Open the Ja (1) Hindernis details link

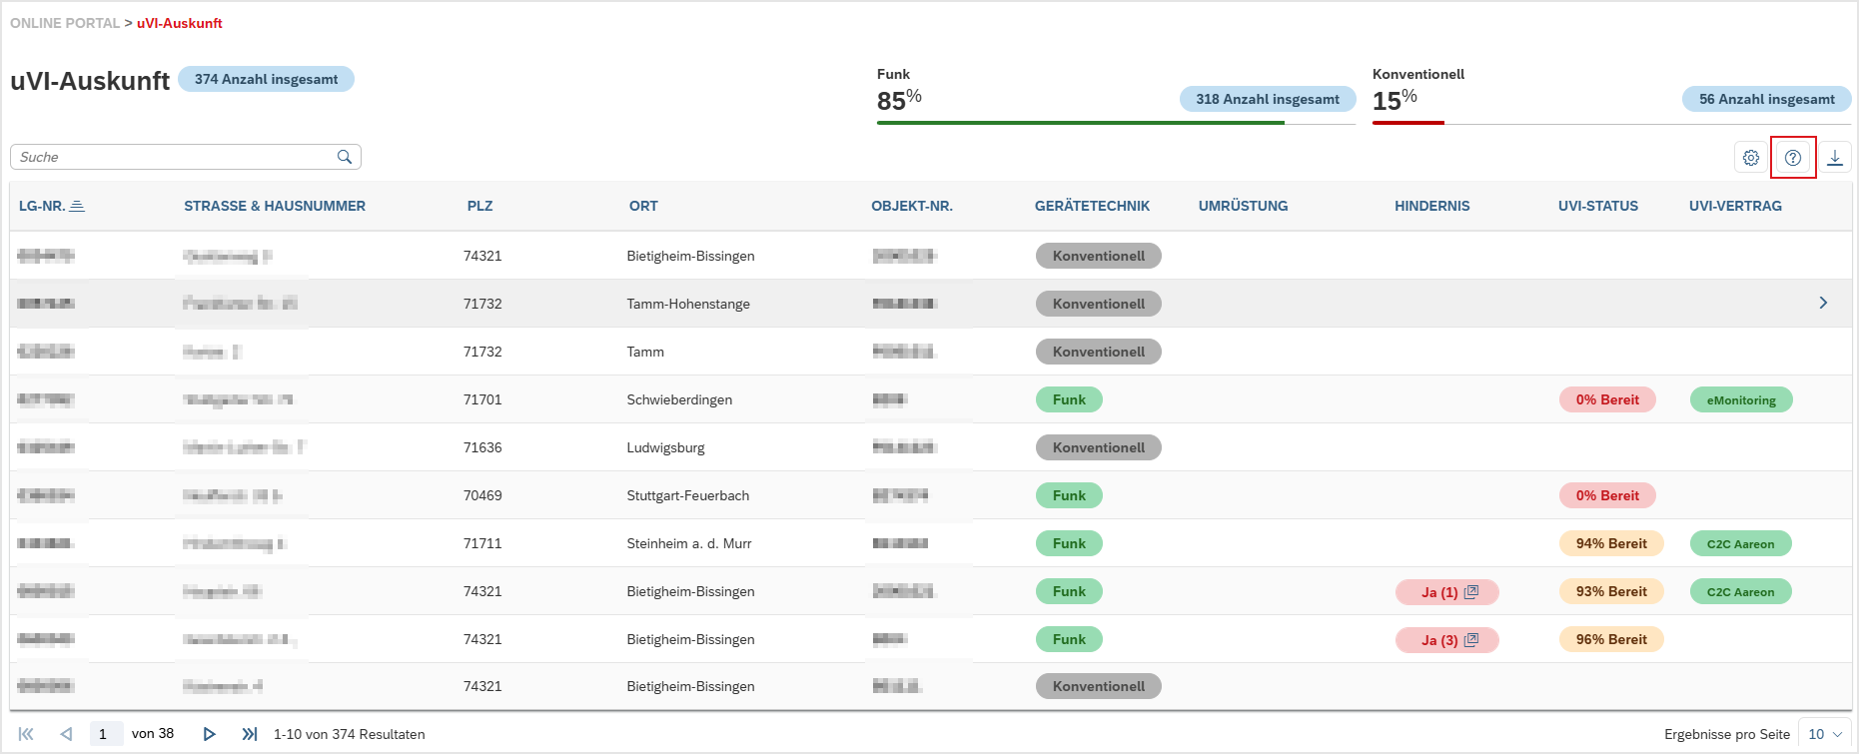(1447, 592)
